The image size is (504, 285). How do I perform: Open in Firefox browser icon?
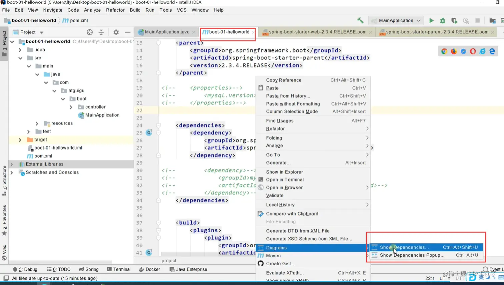click(x=454, y=51)
